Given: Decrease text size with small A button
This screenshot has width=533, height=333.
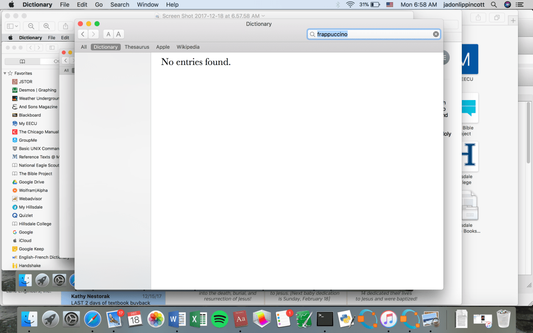Looking at the screenshot, I should click(108, 34).
